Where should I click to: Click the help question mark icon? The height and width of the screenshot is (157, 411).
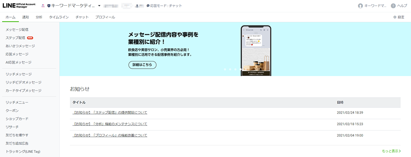coord(393,6)
